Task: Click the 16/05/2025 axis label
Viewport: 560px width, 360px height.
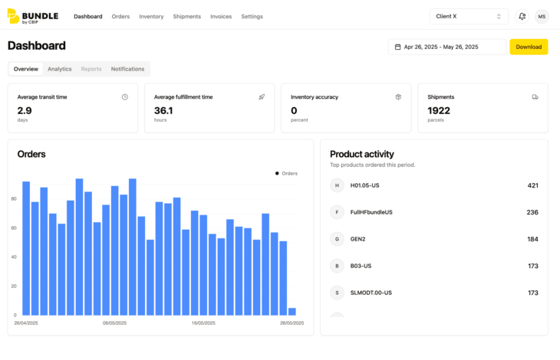Action: point(203,323)
